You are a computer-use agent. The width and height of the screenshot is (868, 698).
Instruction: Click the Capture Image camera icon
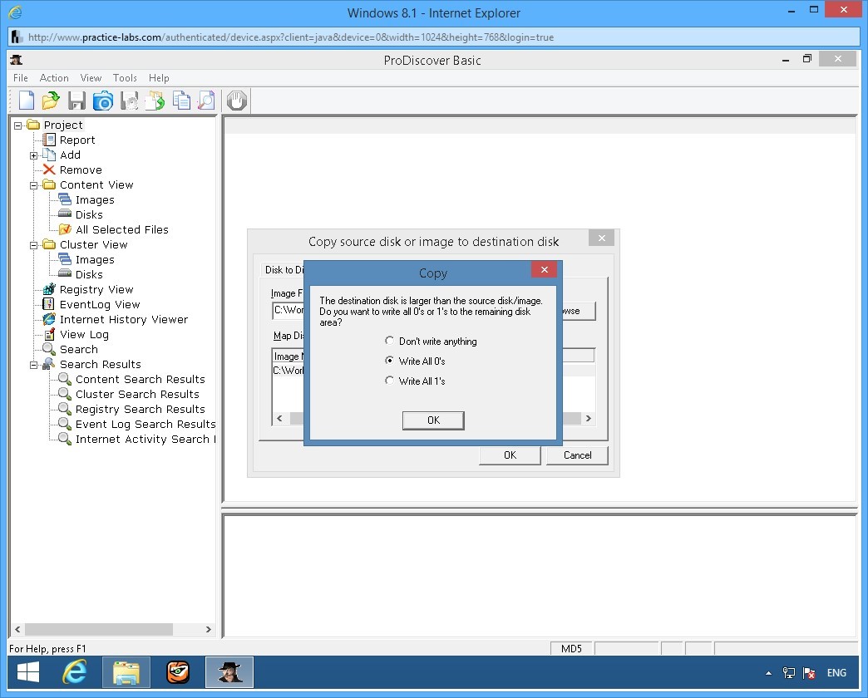[102, 101]
